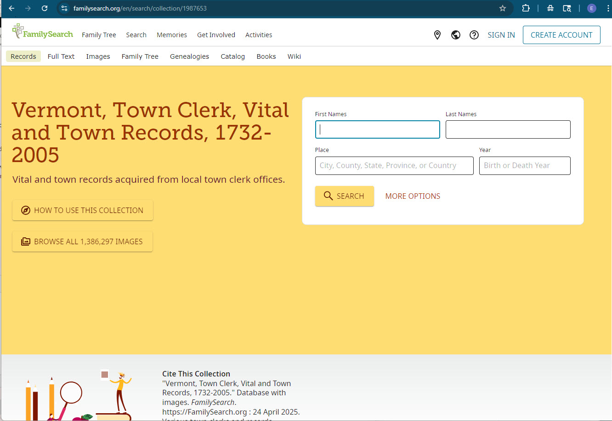Screen dimensions: 612x421
Task: Switch to the Images tab
Action: 98,56
